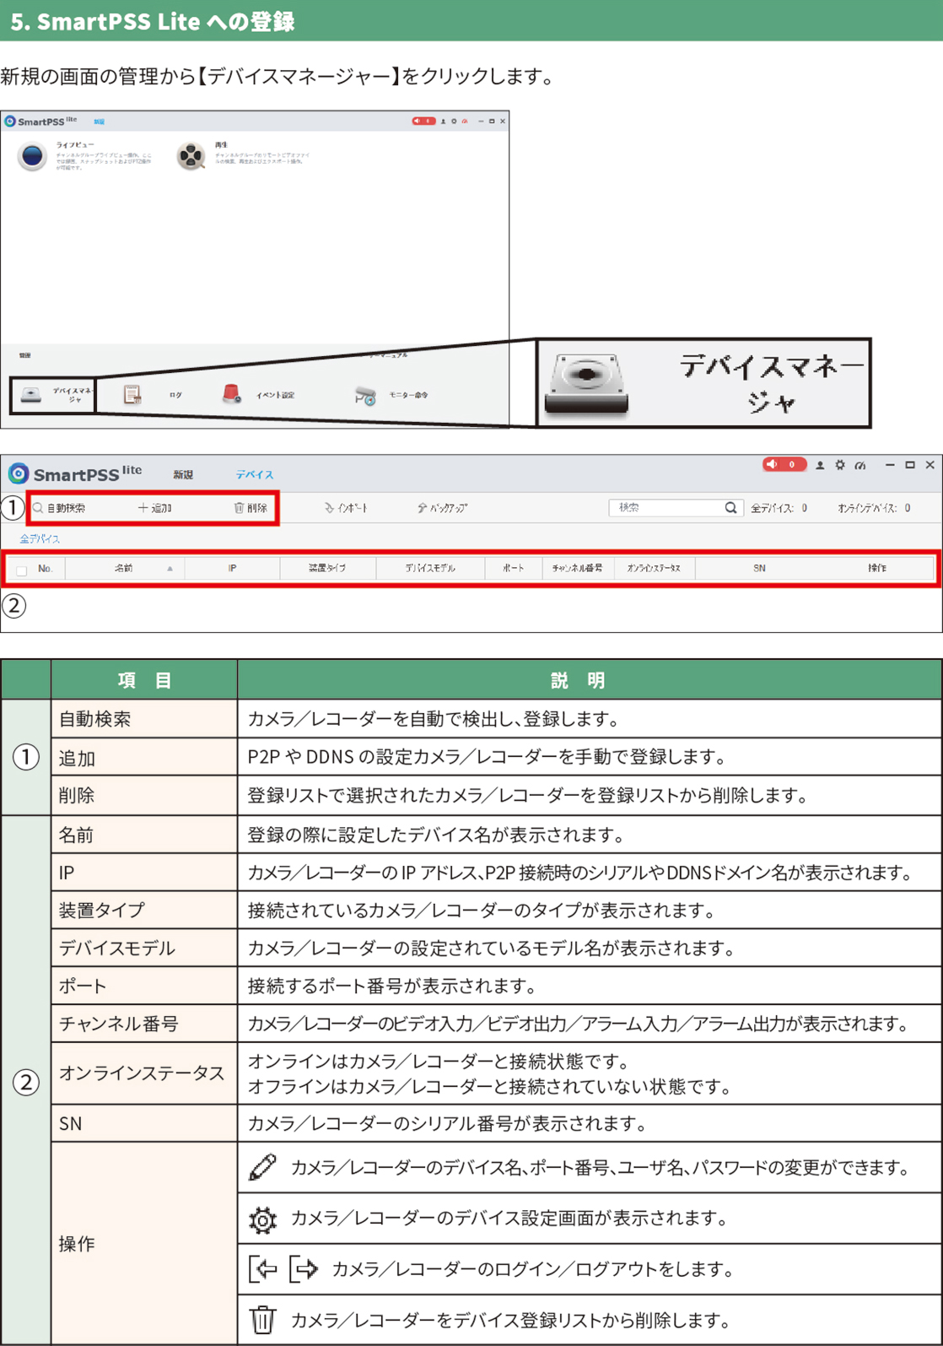Click the '5. SmartPSS Lite への登録' heading
Image resolution: width=943 pixels, height=1346 pixels.
click(153, 21)
